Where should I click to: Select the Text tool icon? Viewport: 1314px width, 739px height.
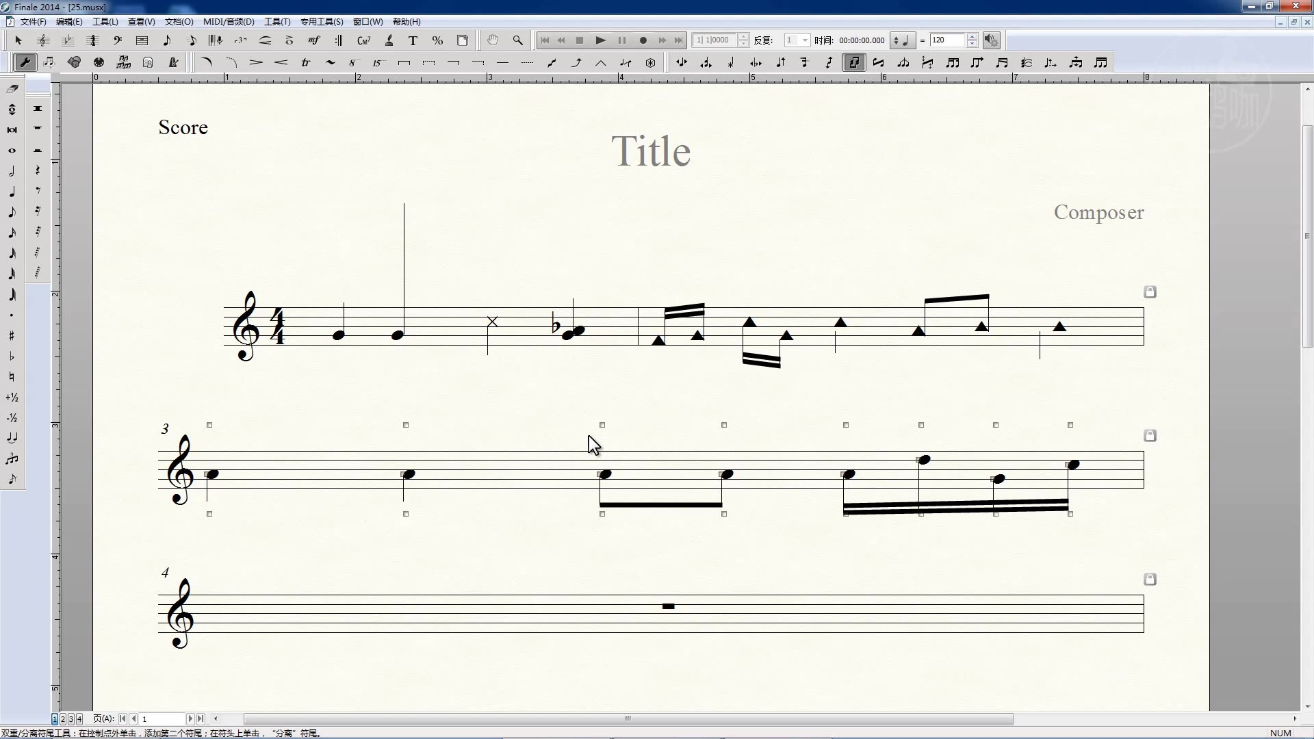tap(413, 40)
